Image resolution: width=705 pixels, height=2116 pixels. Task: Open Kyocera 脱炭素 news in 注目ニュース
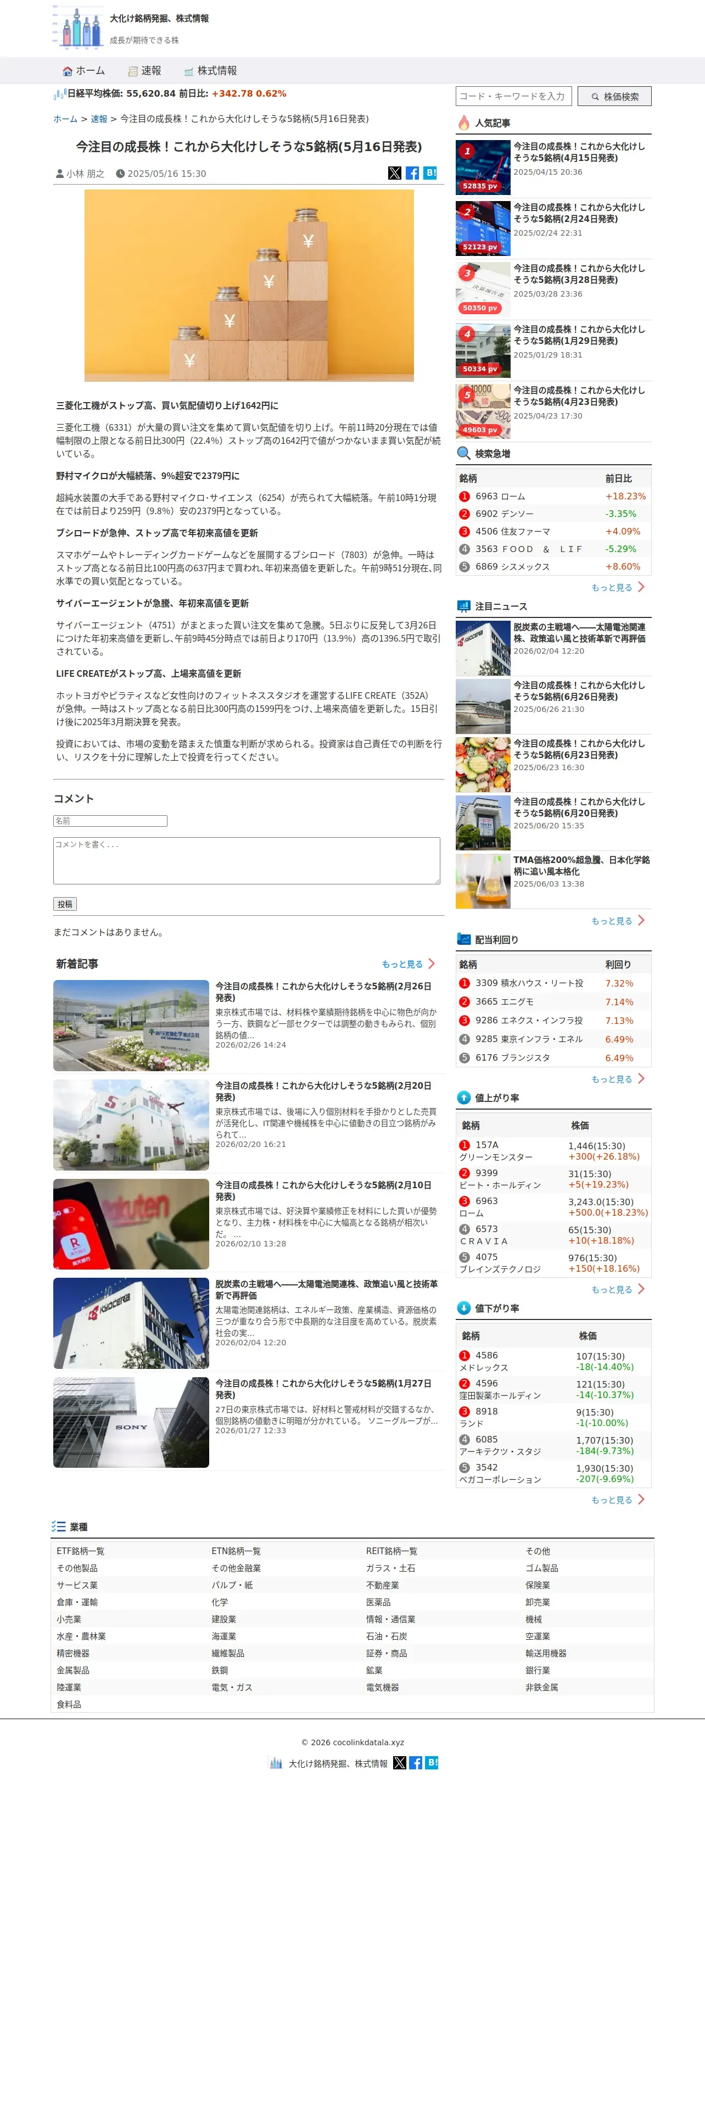580,632
